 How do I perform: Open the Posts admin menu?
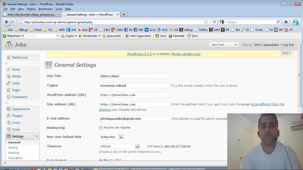coord(16,69)
